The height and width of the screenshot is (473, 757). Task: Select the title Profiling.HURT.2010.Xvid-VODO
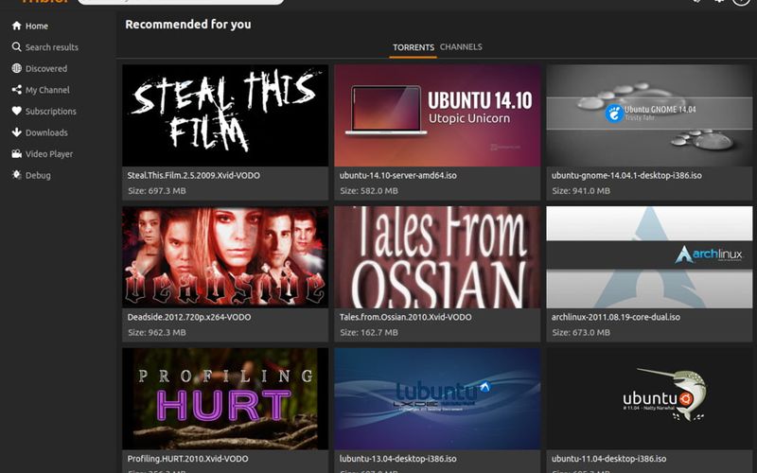187,459
